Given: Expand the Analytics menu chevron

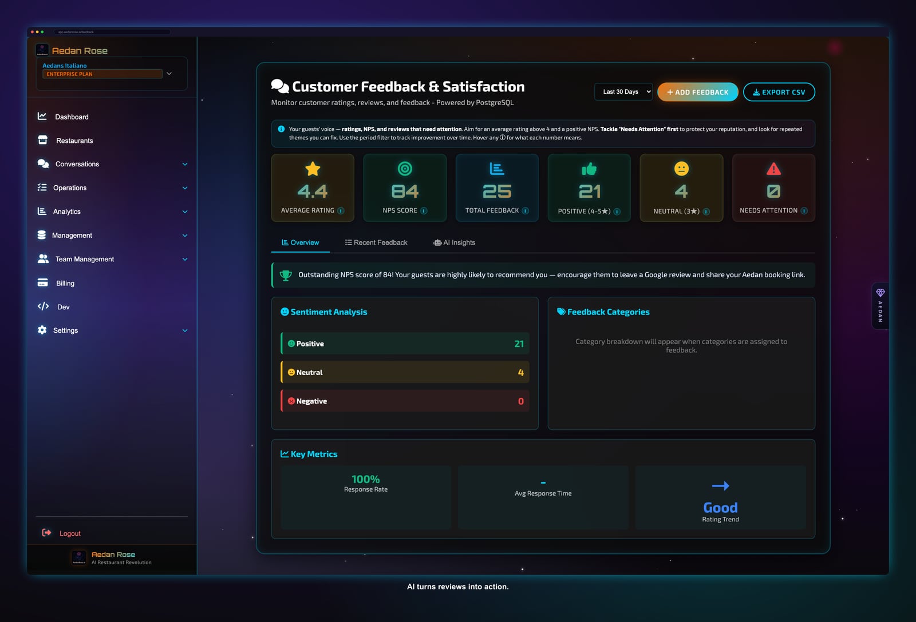Looking at the screenshot, I should pos(185,212).
